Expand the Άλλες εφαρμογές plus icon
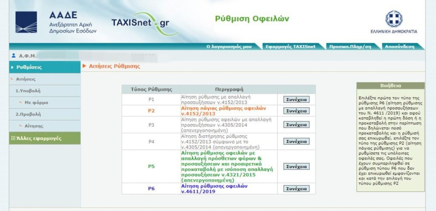 click(13, 138)
